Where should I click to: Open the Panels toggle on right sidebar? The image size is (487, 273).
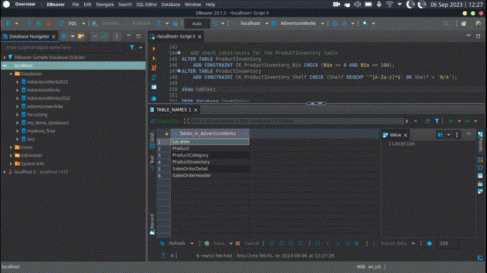click(x=481, y=142)
